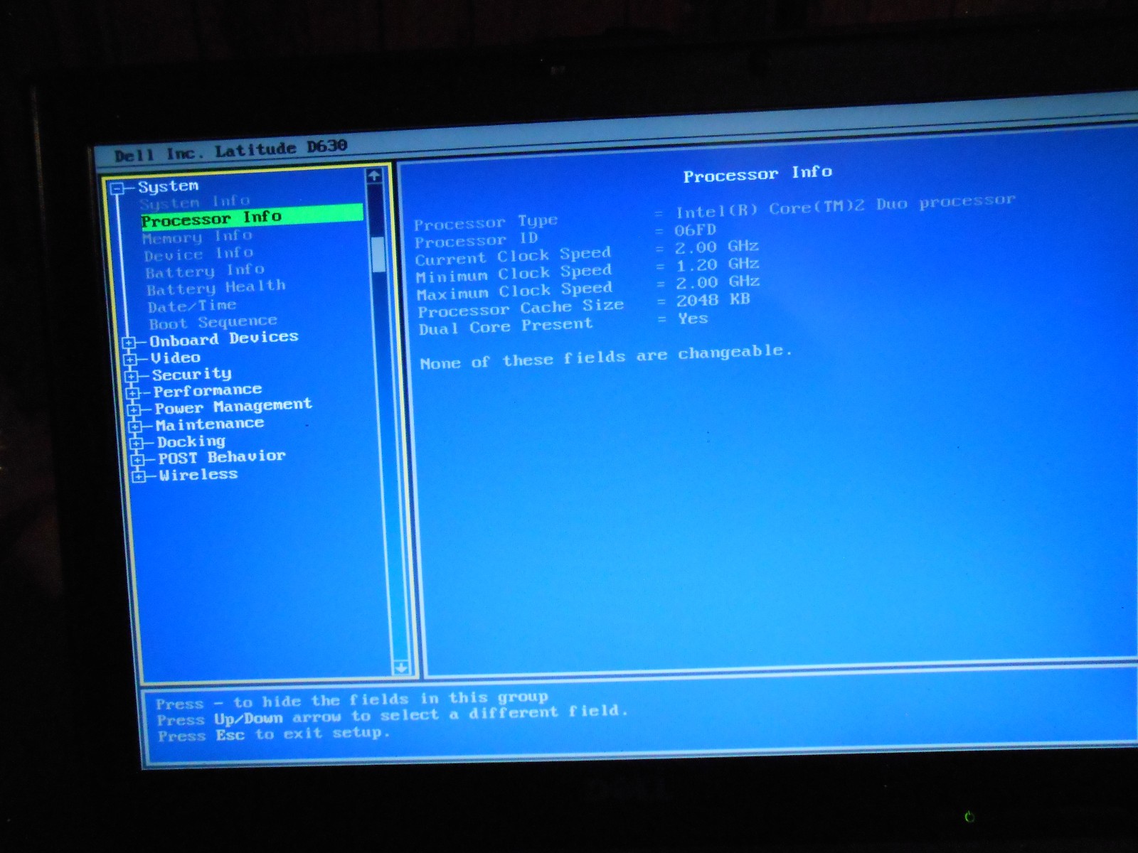This screenshot has width=1138, height=853.
Task: Click Dual Core Present value Yes
Action: 693,318
